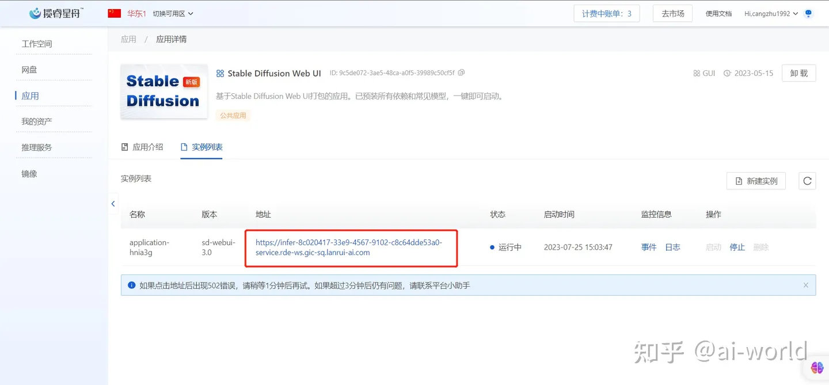This screenshot has width=829, height=385.
Task: Open 我的资产 in the sidebar
Action: click(37, 121)
